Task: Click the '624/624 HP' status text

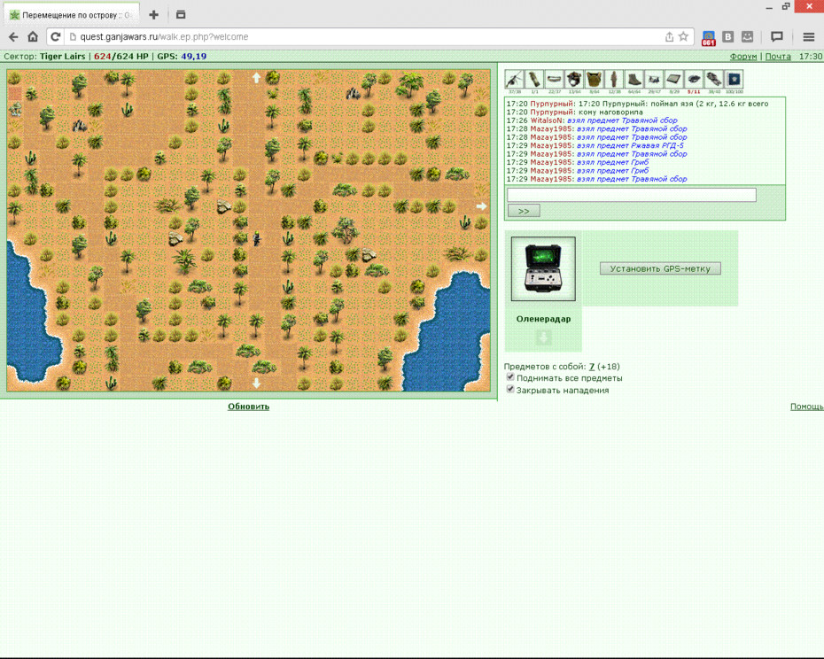Action: [121, 56]
